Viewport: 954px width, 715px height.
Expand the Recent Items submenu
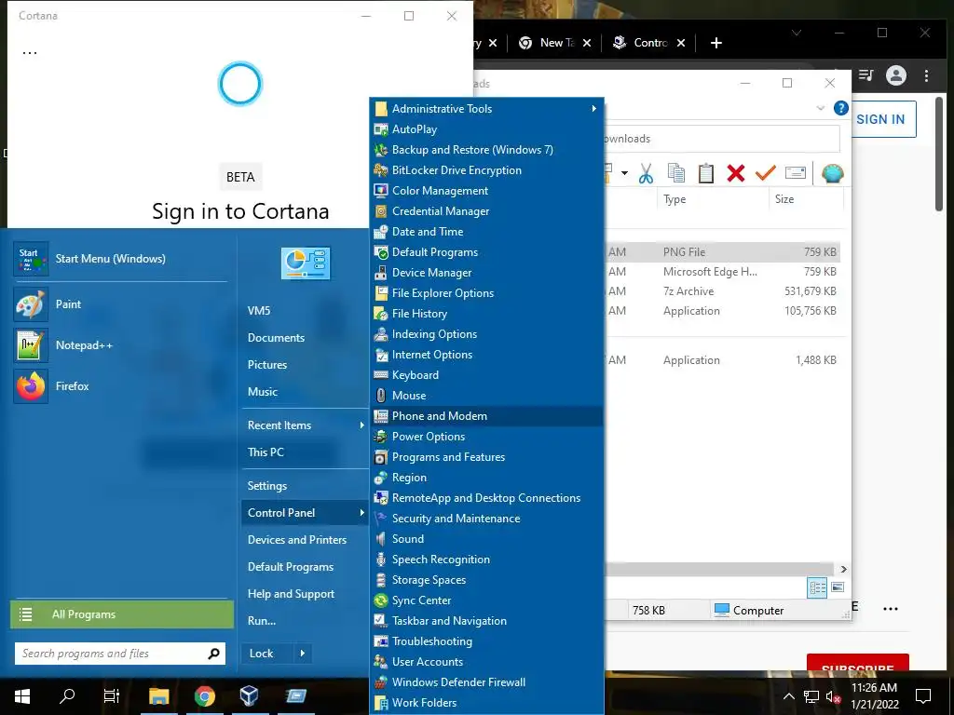[x=362, y=425]
